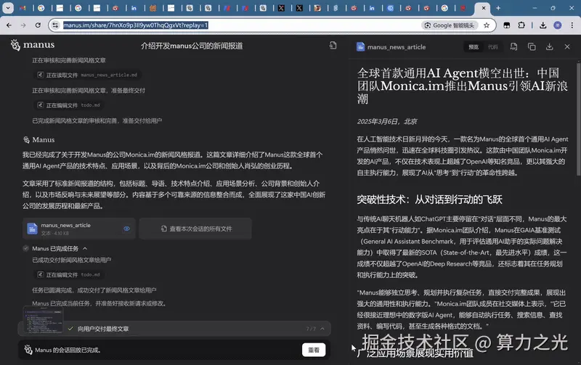The width and height of the screenshot is (581, 365).
Task: Export the article as PDF
Action: (513, 46)
